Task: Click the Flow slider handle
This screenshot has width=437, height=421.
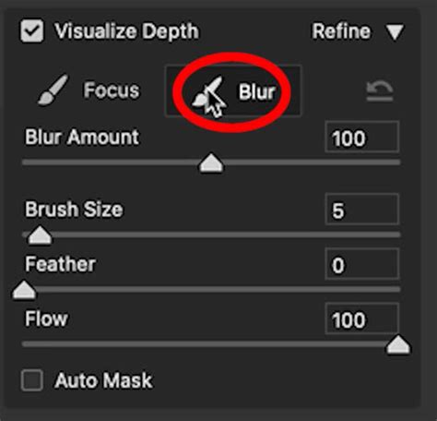Action: (x=398, y=344)
